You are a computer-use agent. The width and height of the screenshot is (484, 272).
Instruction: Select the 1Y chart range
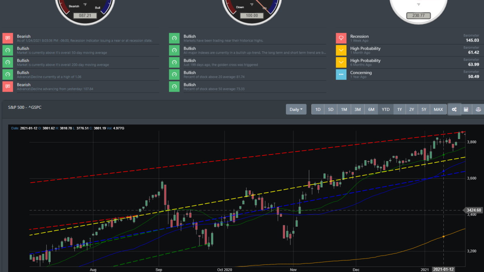click(x=399, y=109)
